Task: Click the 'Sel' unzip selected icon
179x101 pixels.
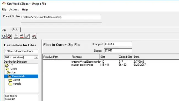Action: coord(16,36)
